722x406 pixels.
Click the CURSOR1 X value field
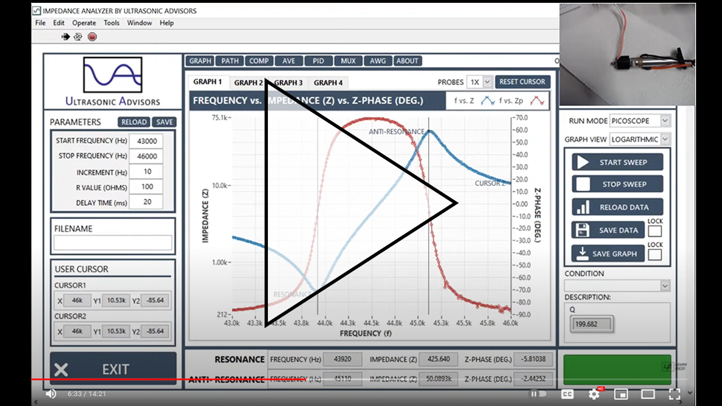pos(77,301)
